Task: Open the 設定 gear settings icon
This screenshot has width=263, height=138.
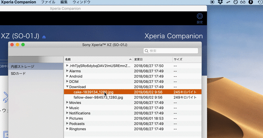Action: point(200,17)
